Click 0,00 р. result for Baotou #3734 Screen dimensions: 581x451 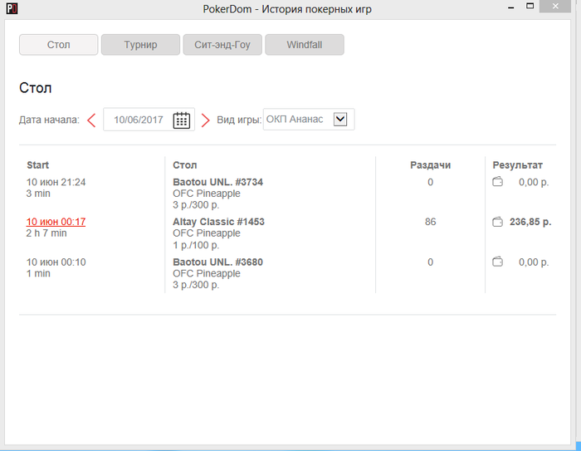[x=534, y=182]
